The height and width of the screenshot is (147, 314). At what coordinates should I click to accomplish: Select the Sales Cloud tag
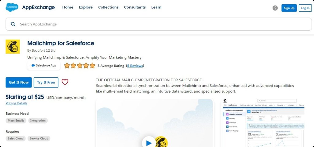tap(16, 138)
